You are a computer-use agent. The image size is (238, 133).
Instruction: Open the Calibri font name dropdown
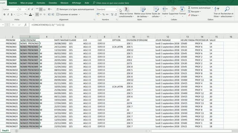tap(17, 9)
